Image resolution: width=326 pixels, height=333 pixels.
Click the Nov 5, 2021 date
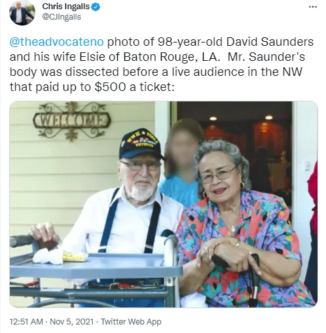pyautogui.click(x=71, y=321)
